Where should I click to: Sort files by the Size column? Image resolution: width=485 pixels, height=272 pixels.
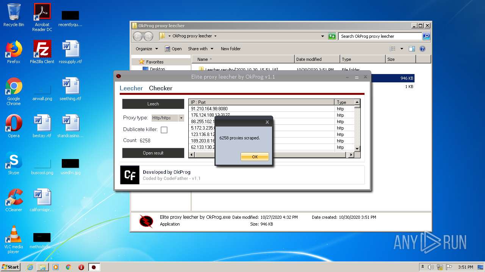point(401,59)
